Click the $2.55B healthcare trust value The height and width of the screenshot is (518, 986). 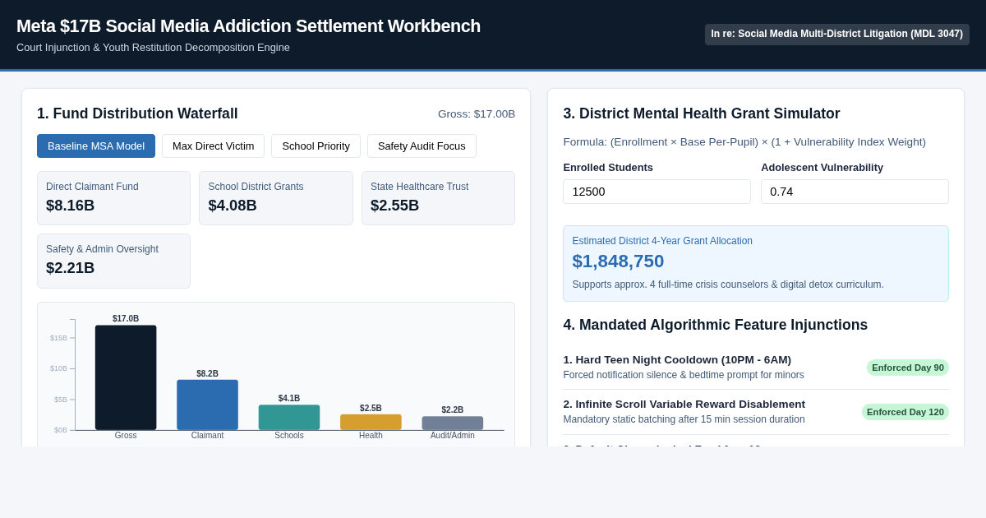tap(395, 206)
